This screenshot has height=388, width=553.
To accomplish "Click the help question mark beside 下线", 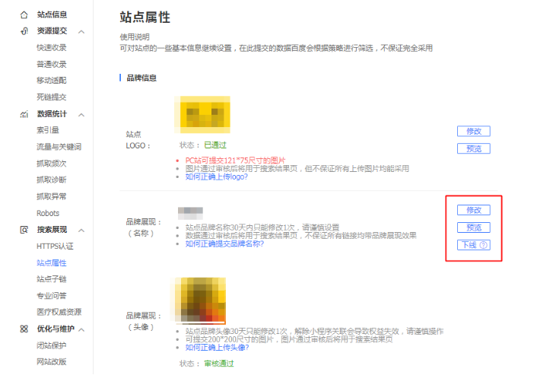I will tap(483, 245).
